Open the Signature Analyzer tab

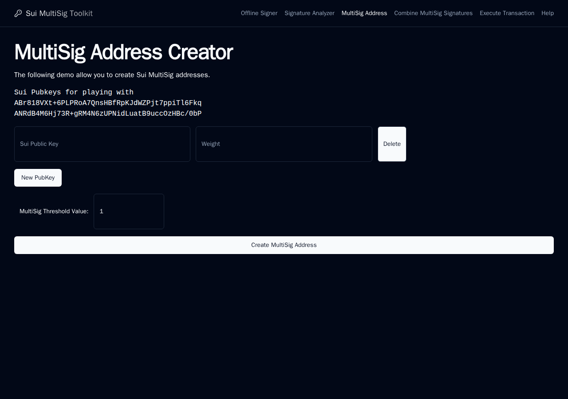point(309,13)
